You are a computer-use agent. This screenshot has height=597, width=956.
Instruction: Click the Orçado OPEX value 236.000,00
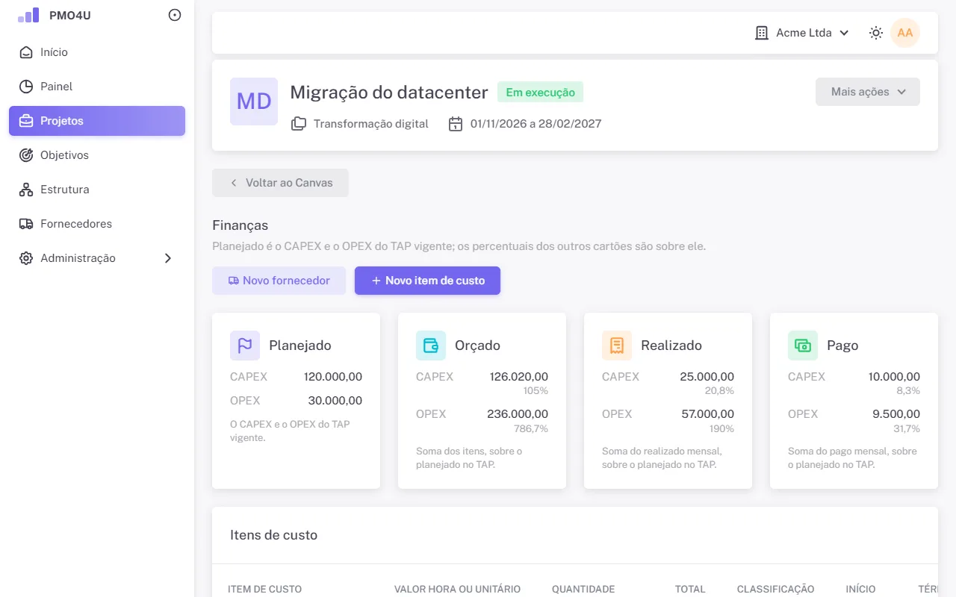tap(518, 414)
